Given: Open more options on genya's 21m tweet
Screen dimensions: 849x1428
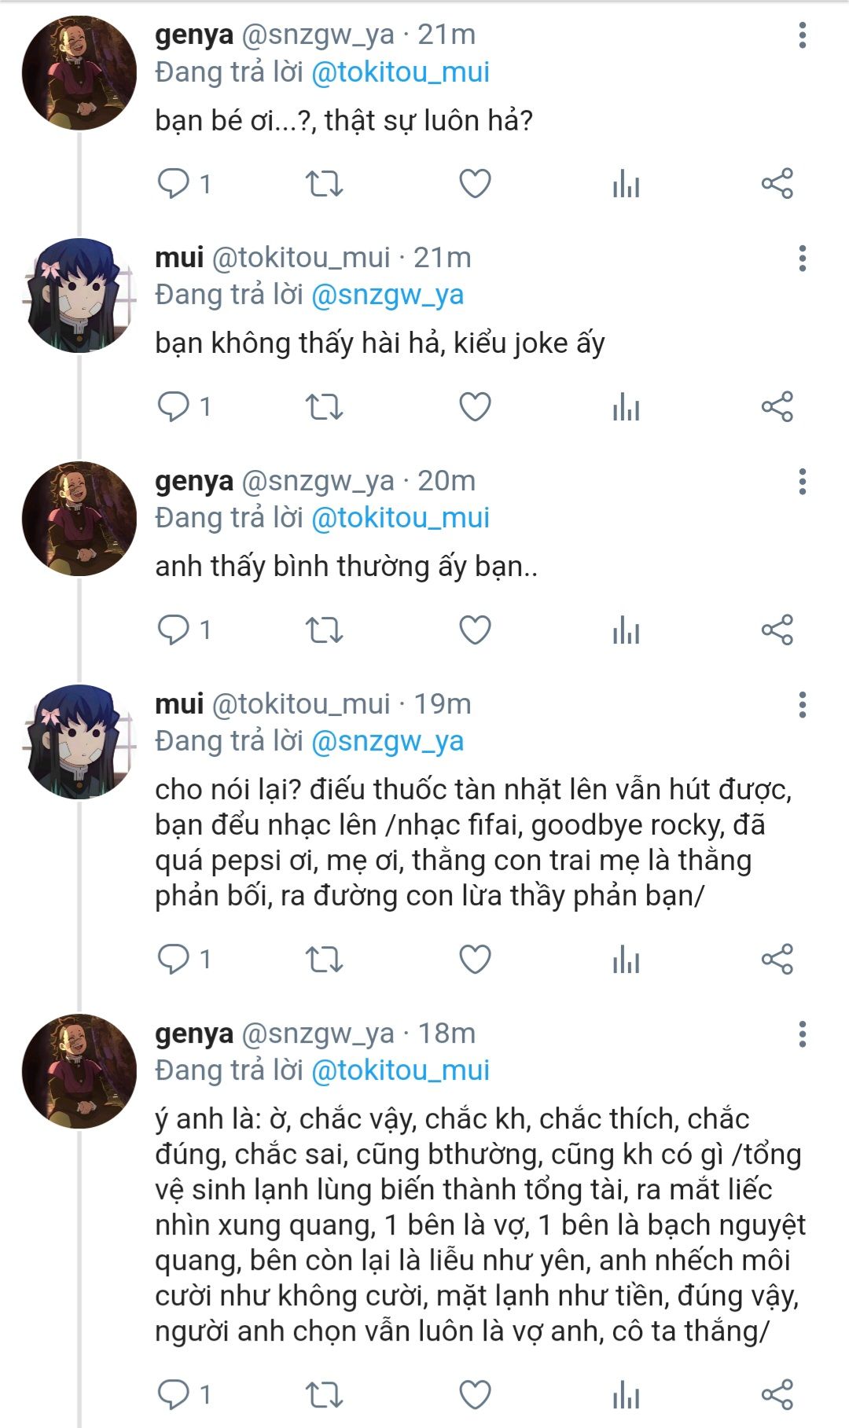Looking at the screenshot, I should 802,35.
